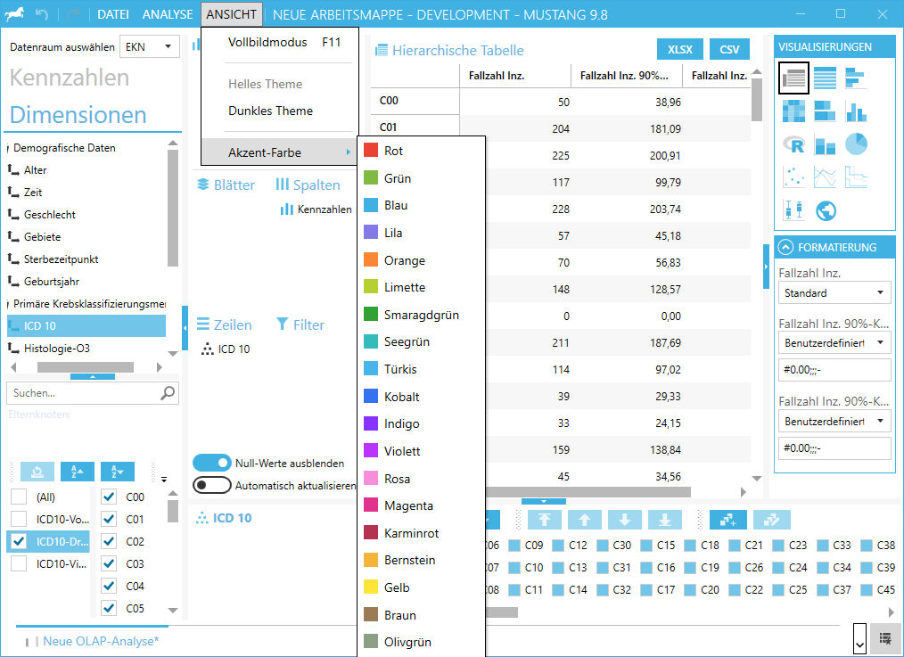This screenshot has height=657, width=904.
Task: Move element to top with barred up arrow
Action: 544,520
